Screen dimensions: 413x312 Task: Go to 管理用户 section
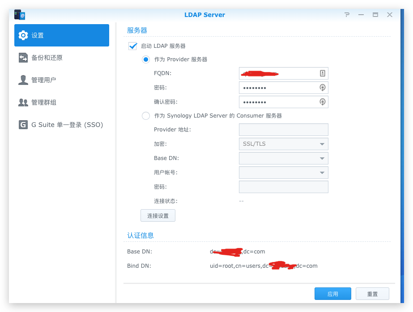pyautogui.click(x=62, y=80)
